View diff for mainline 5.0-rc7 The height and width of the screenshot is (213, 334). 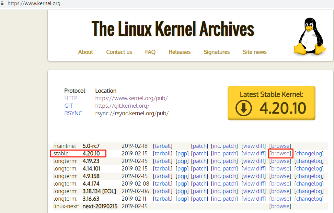[254, 146]
